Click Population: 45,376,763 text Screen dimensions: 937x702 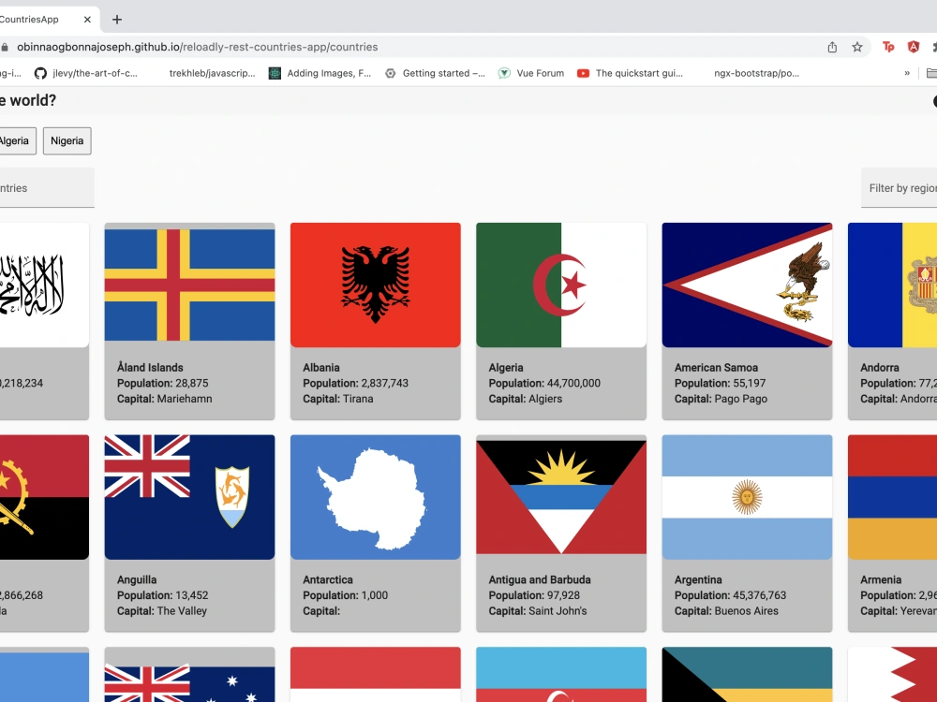pyautogui.click(x=730, y=595)
